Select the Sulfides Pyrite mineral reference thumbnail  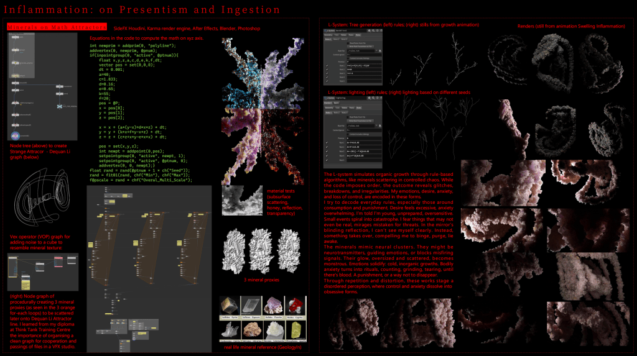tap(228, 306)
